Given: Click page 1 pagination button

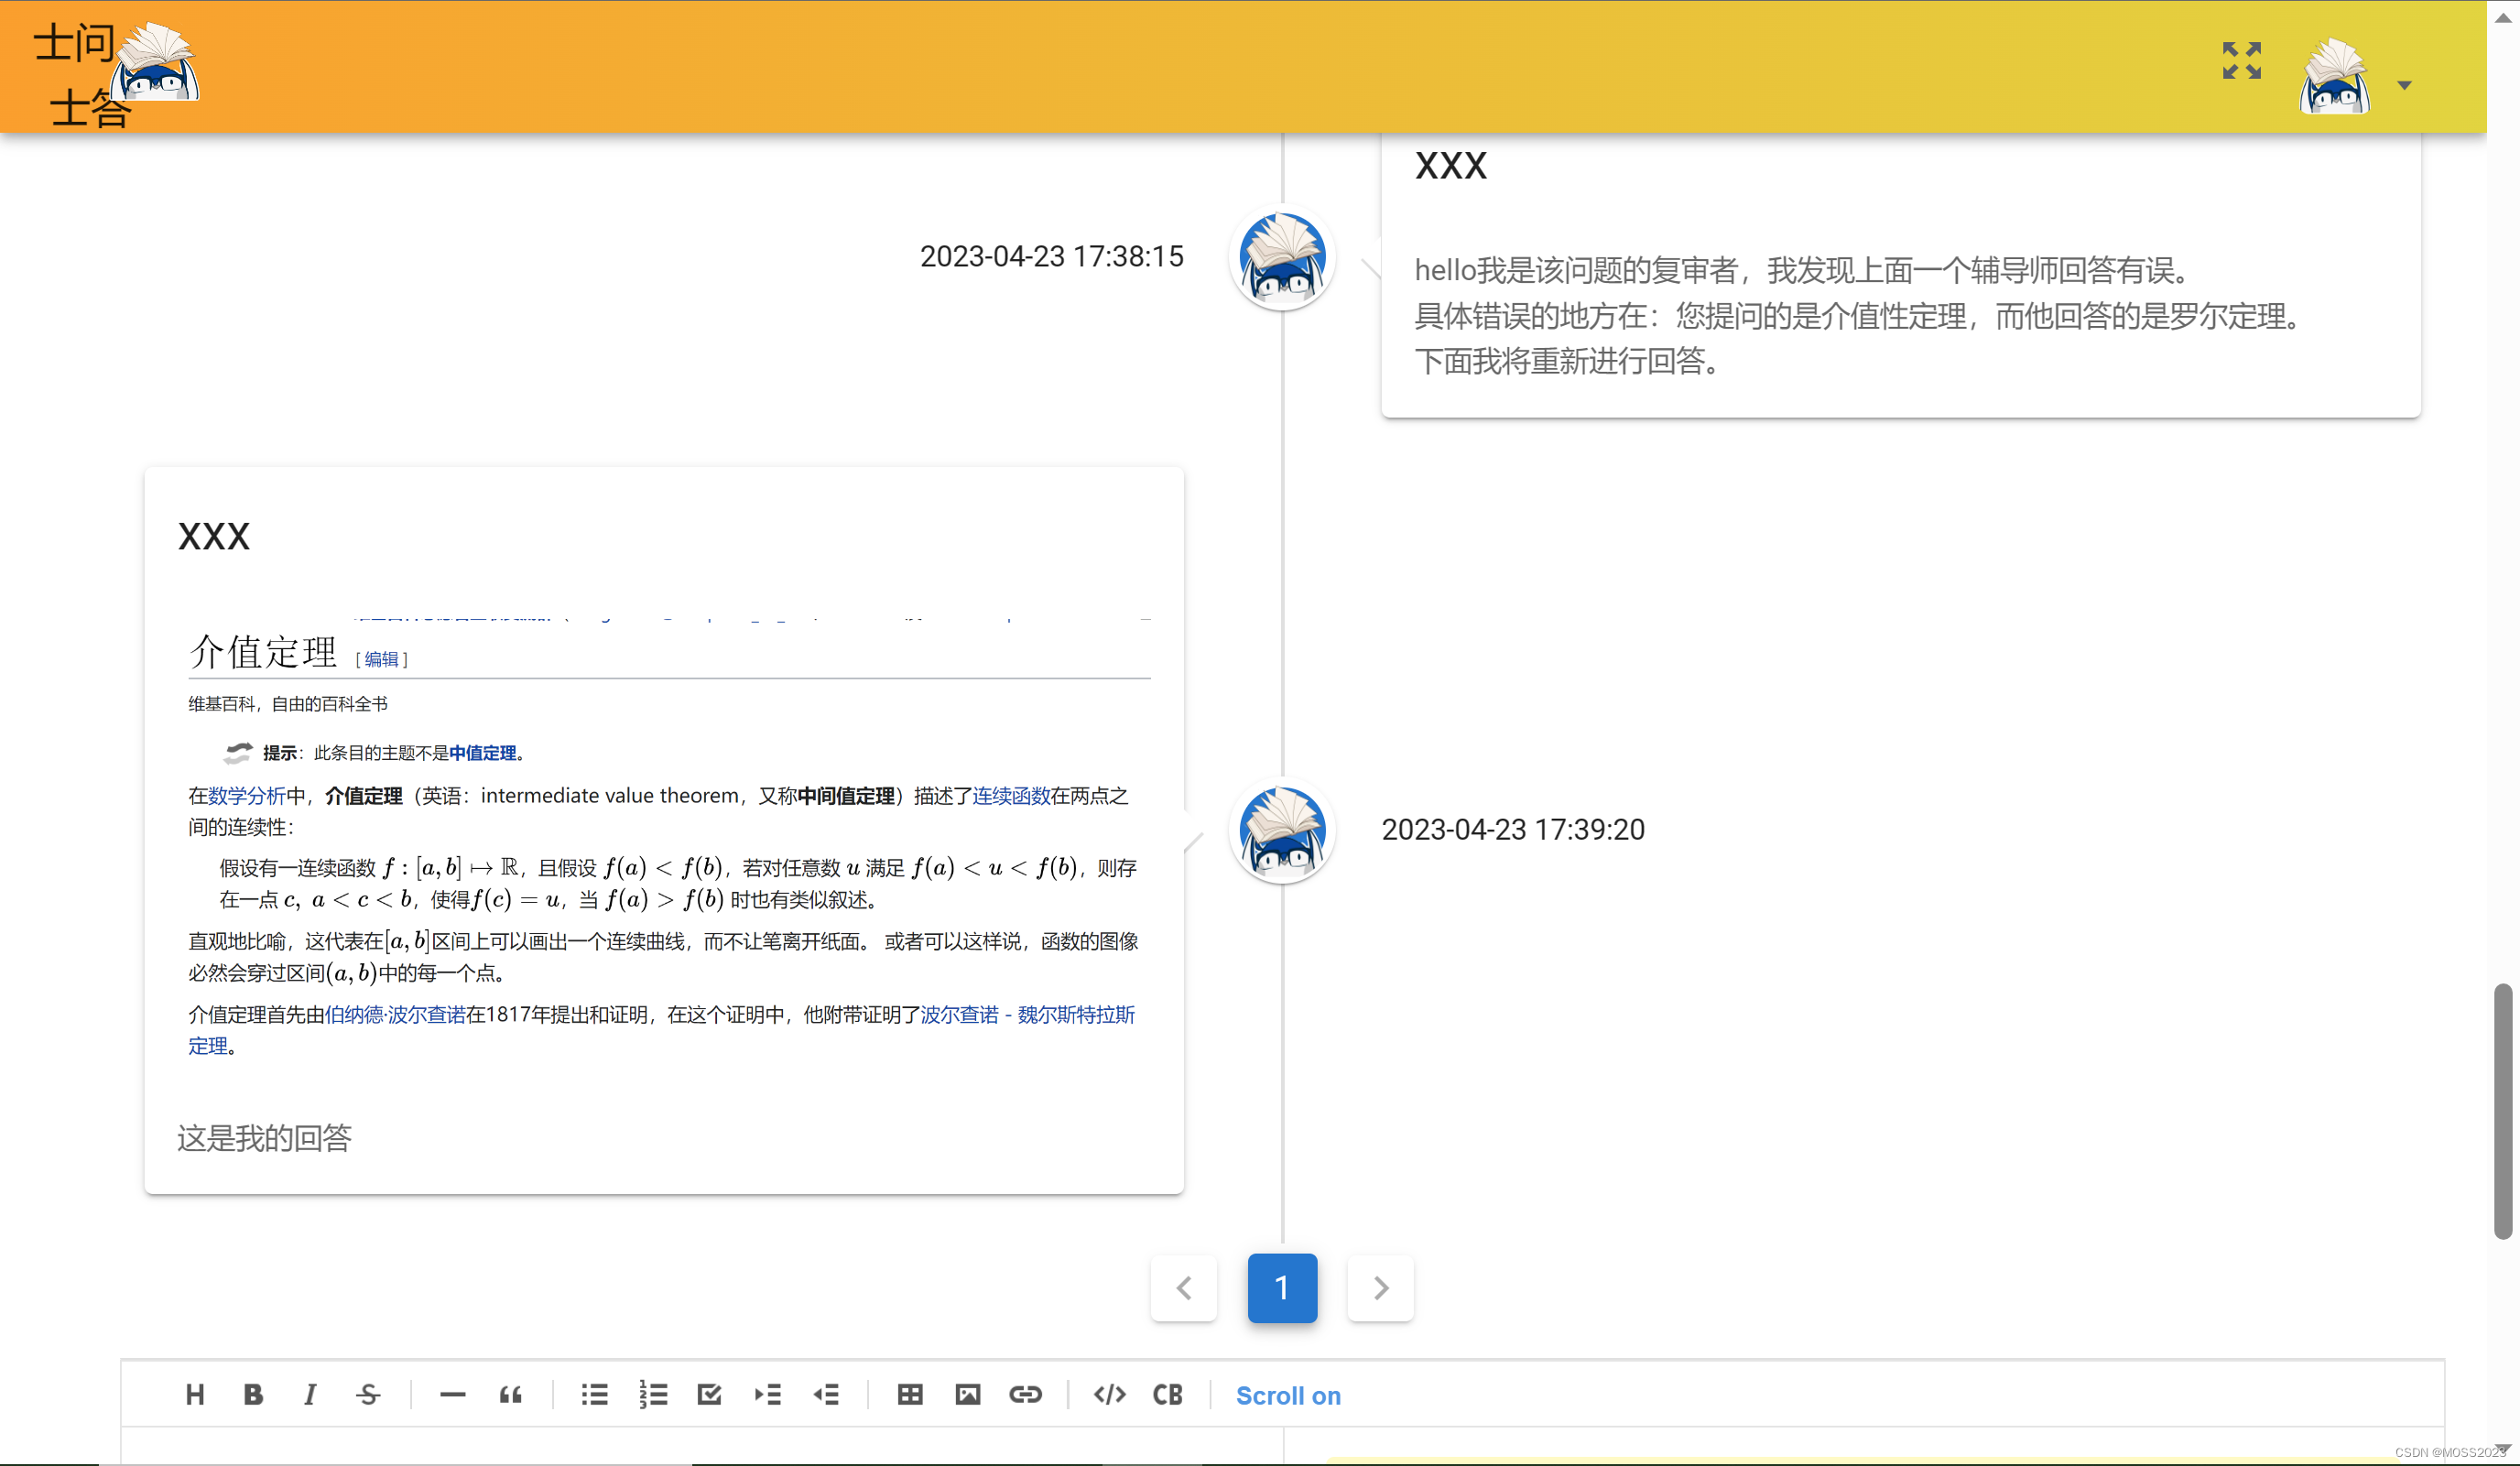Looking at the screenshot, I should pyautogui.click(x=1283, y=1288).
